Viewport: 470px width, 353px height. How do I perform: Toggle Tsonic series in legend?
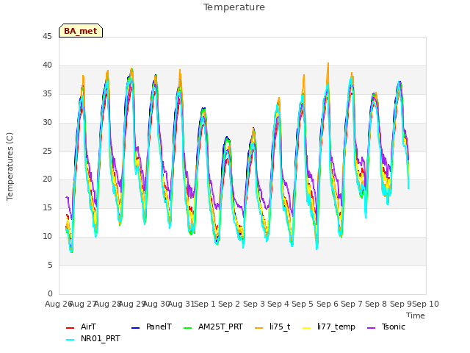(x=386, y=327)
